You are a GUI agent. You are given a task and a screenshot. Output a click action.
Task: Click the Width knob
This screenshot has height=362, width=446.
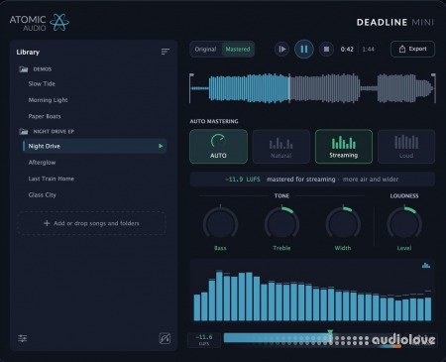pyautogui.click(x=343, y=224)
